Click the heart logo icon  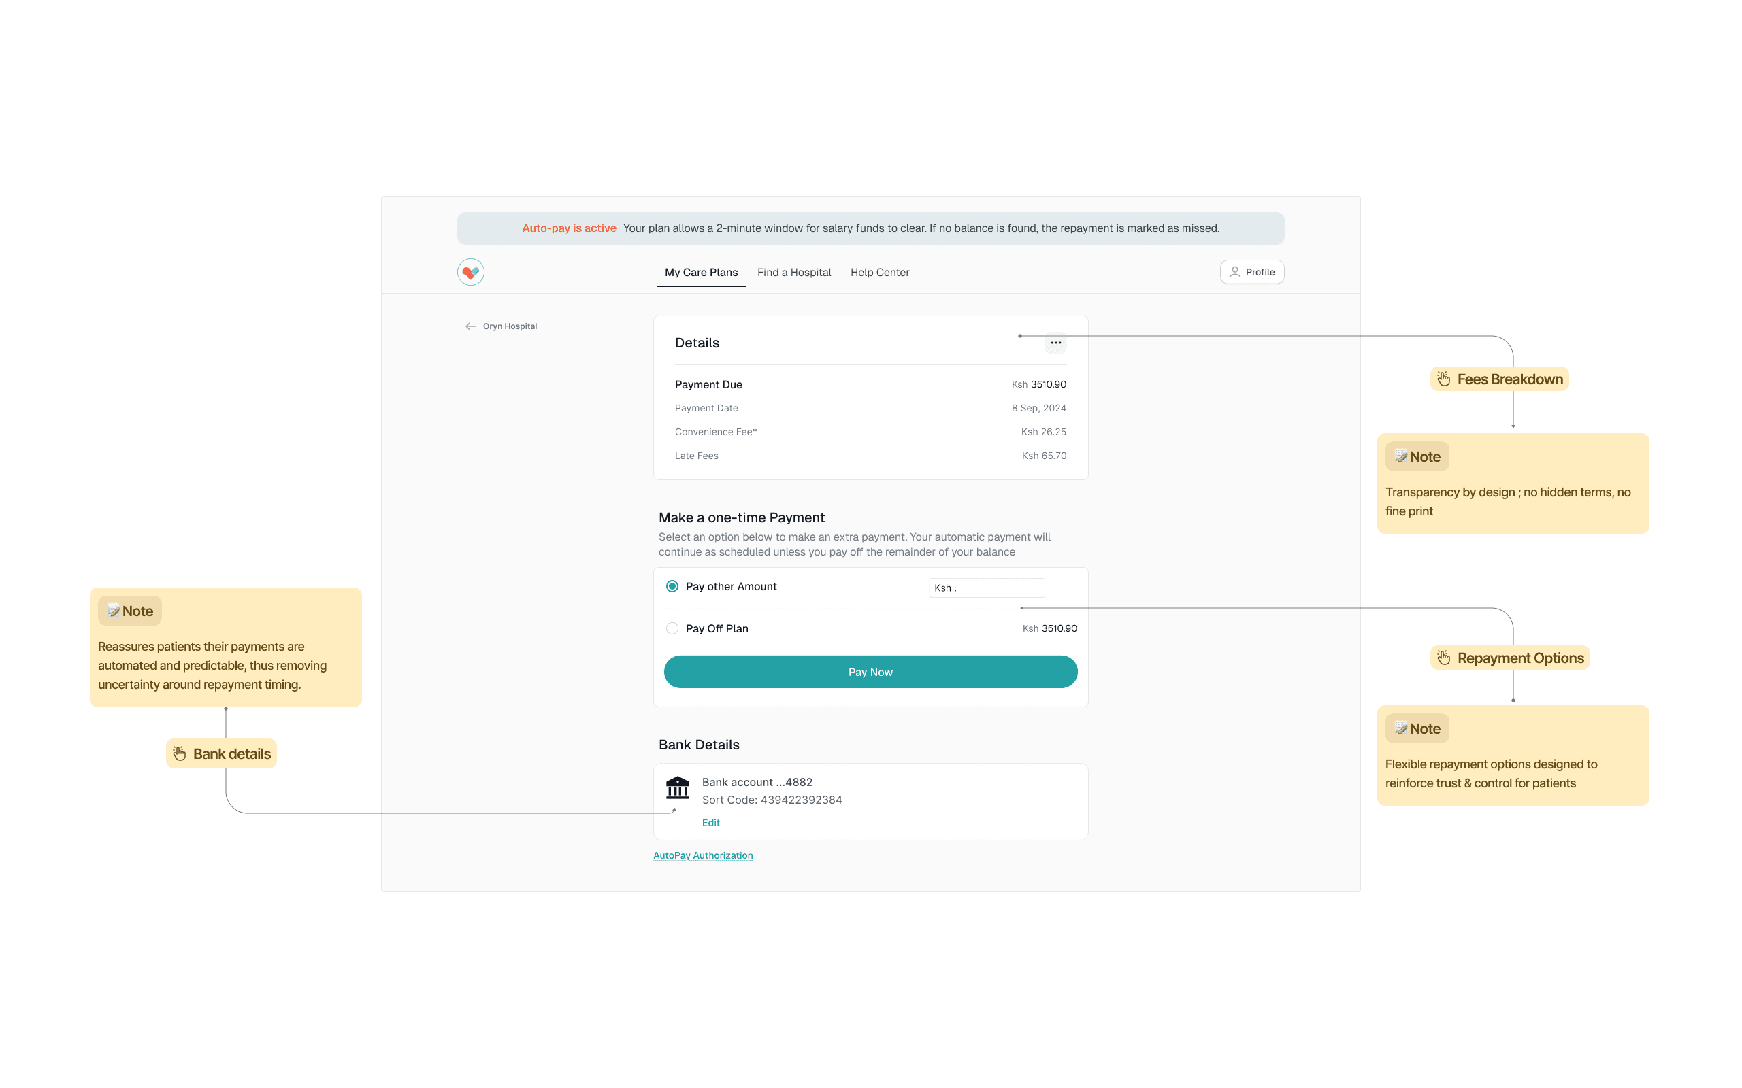click(470, 272)
